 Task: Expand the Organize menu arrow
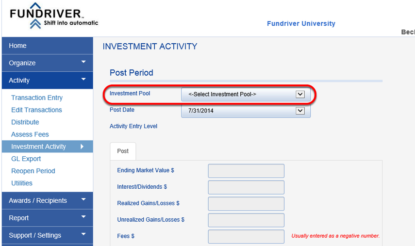(83, 62)
